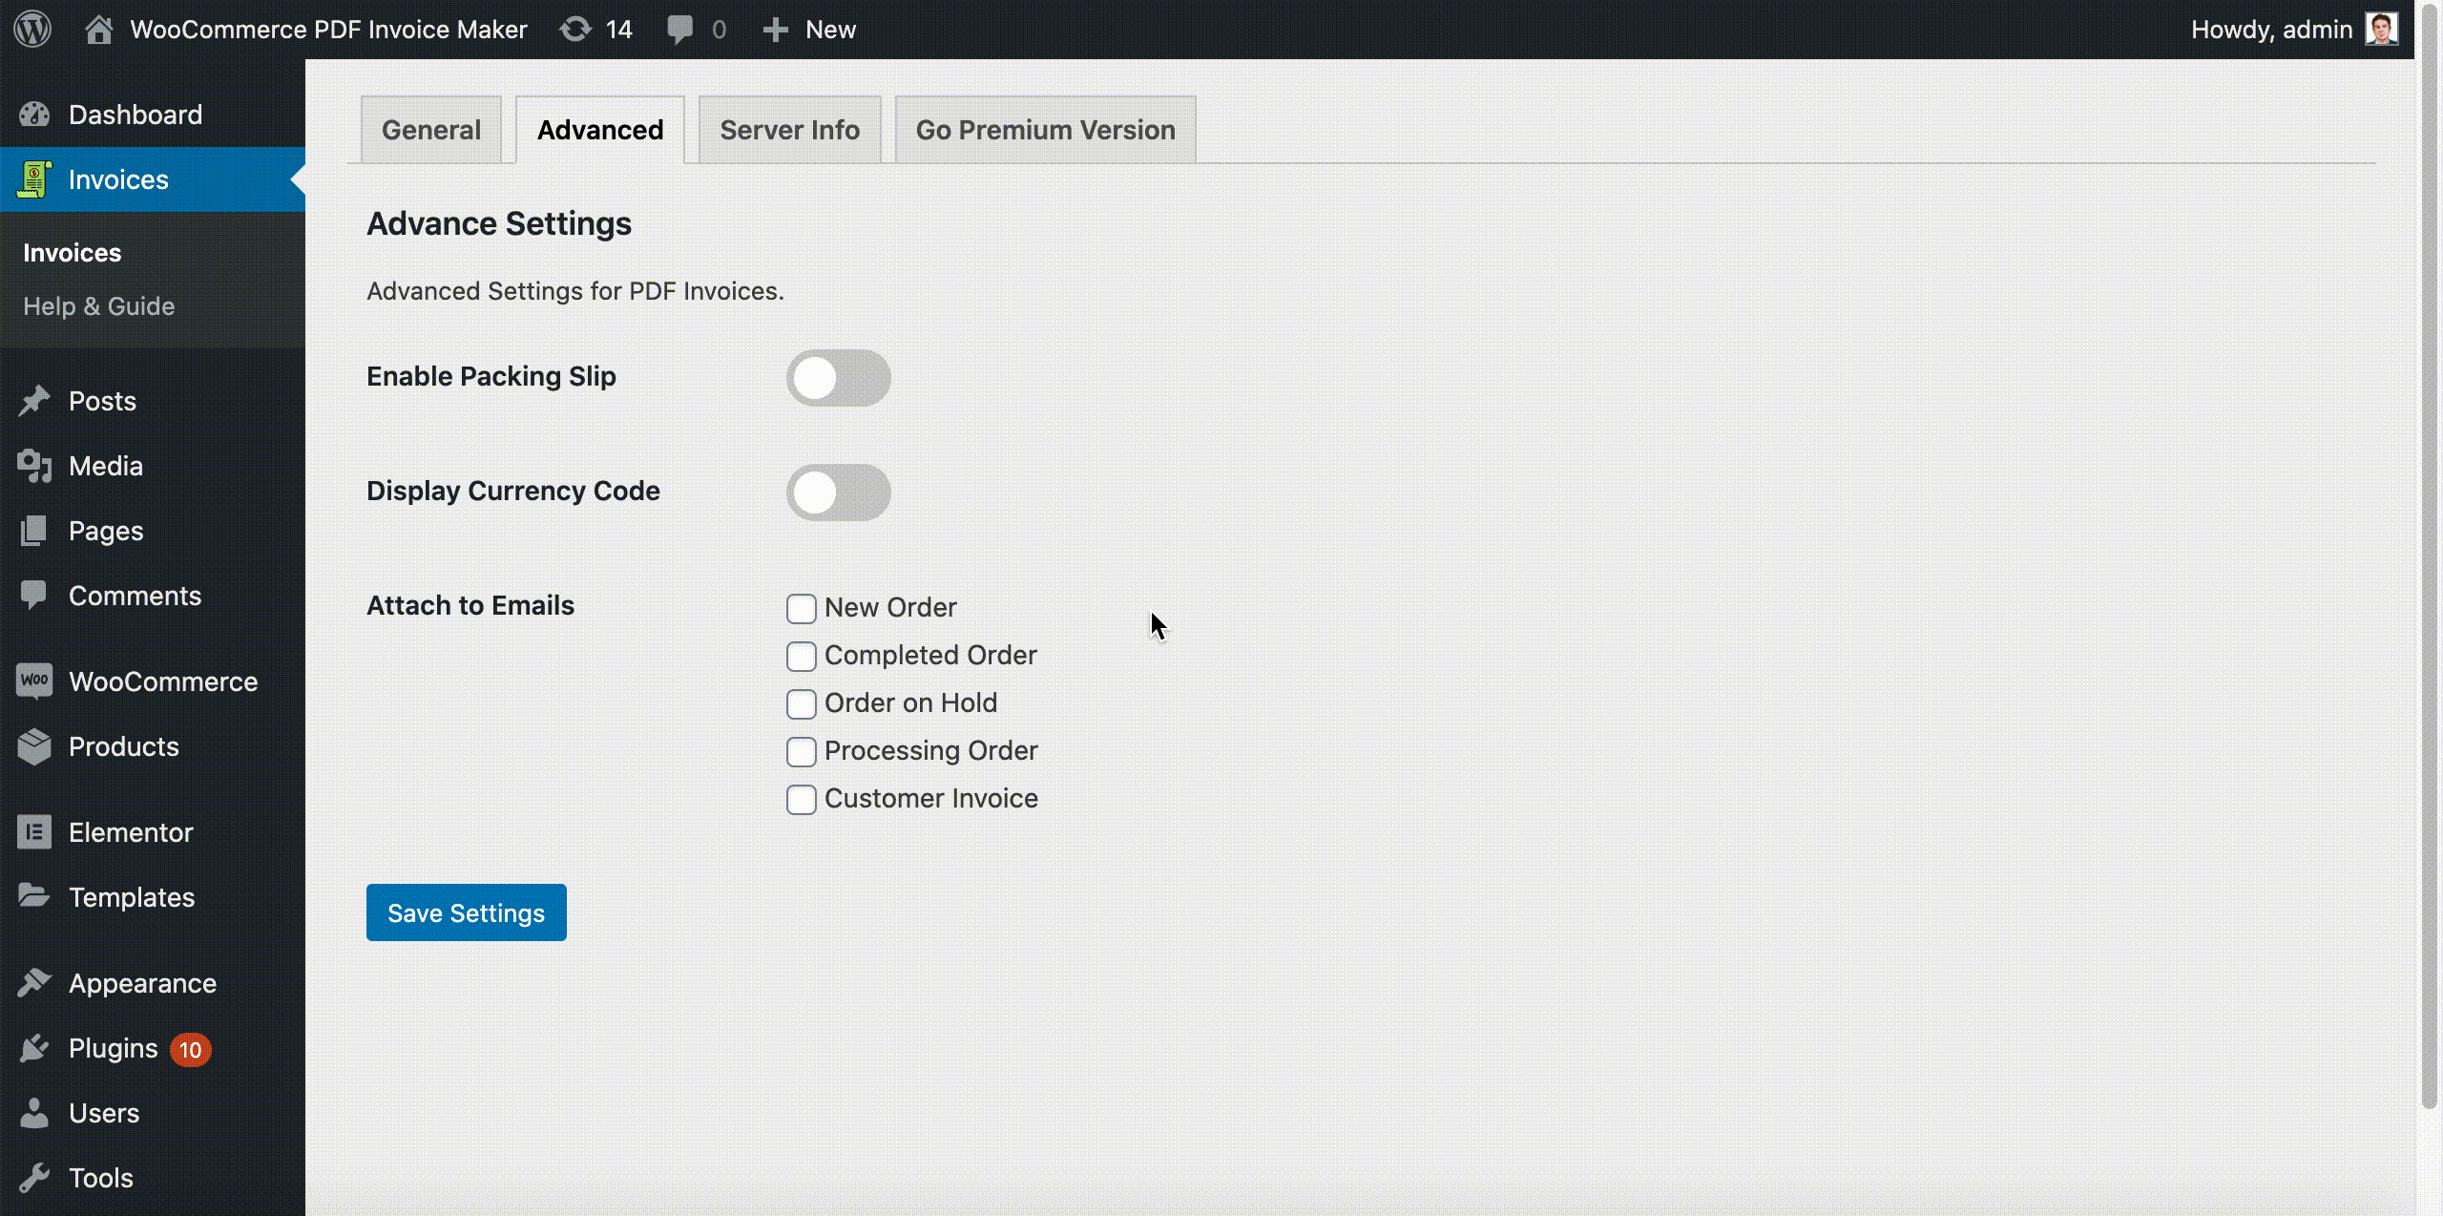Viewport: 2443px width, 1216px height.
Task: Check the Completed Order checkbox
Action: (x=801, y=655)
